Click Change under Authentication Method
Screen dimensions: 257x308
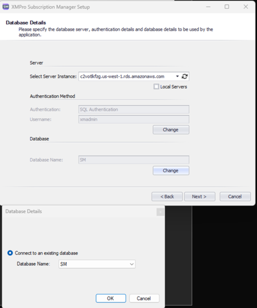tap(171, 130)
